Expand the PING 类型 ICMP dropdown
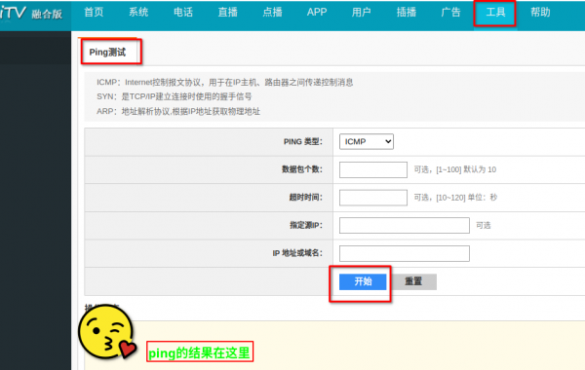The image size is (585, 370). coord(367,141)
